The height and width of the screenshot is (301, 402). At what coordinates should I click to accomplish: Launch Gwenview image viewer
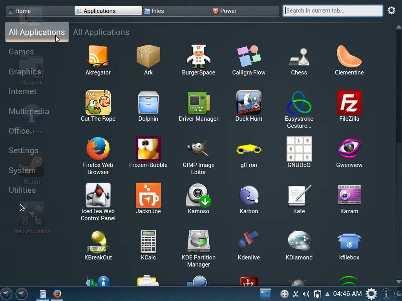point(349,152)
